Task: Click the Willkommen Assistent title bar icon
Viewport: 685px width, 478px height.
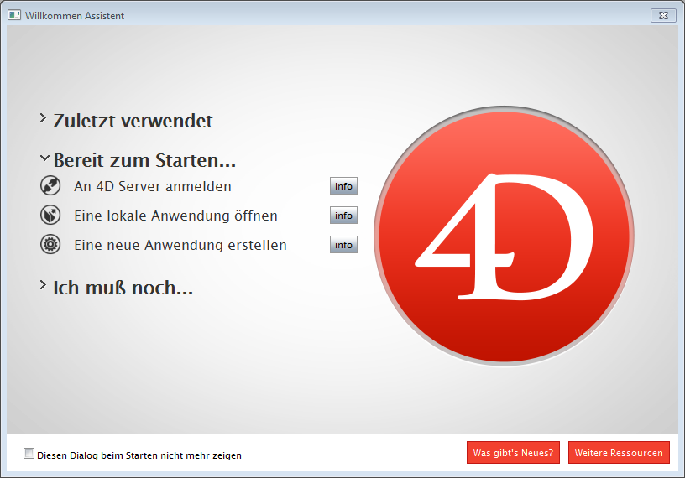Action: tap(14, 15)
